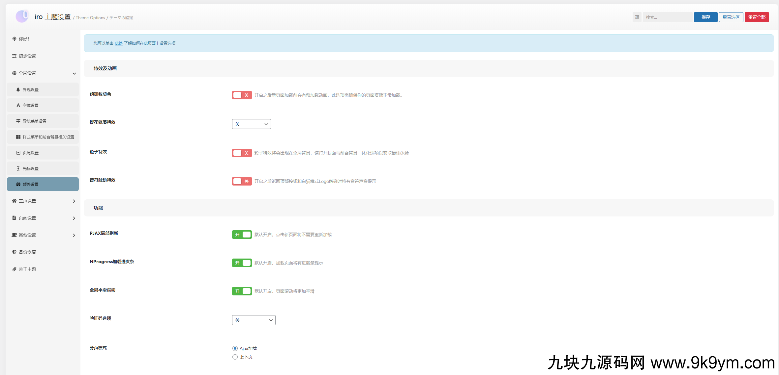This screenshot has height=375, width=779.
Task: Toggle the 预加载动画 switch on
Action: 242,95
